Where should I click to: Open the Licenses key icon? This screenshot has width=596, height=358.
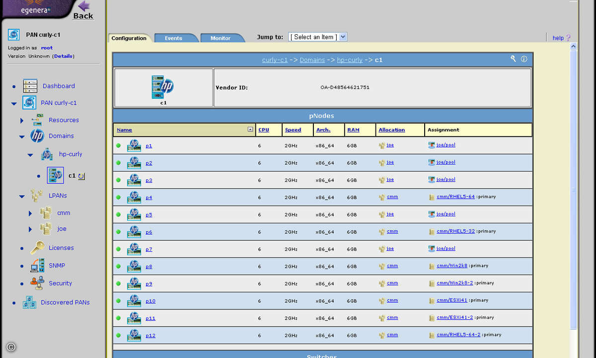coord(37,248)
